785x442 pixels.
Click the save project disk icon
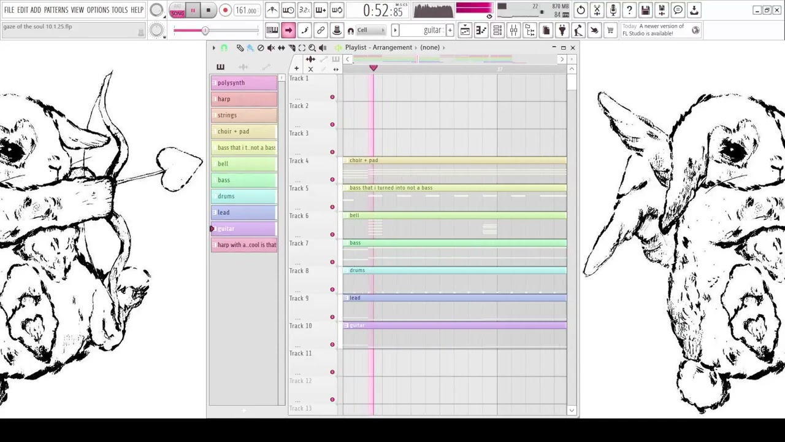coord(645,10)
